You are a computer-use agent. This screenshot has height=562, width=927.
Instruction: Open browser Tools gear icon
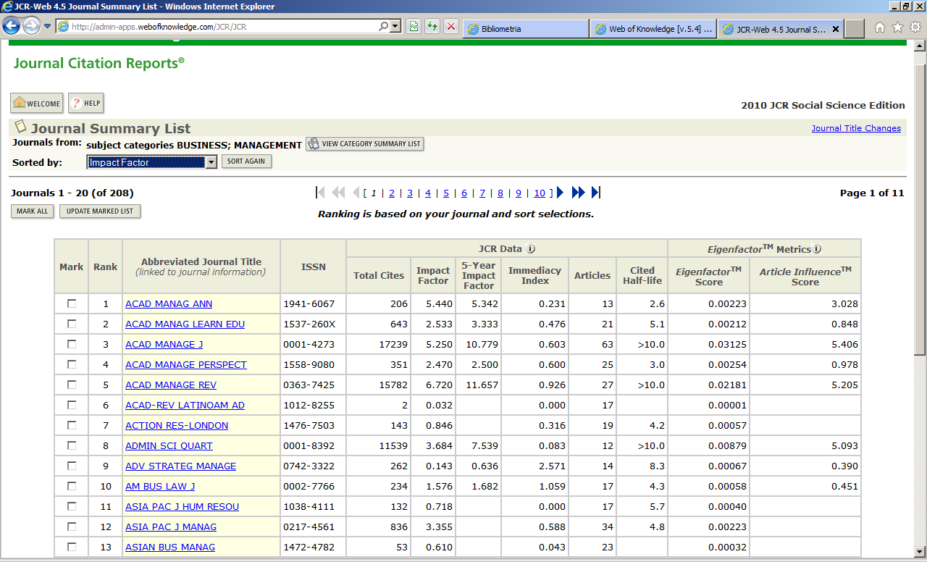point(915,28)
